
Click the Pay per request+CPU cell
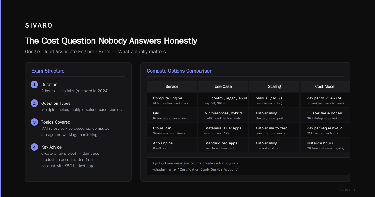click(x=325, y=130)
